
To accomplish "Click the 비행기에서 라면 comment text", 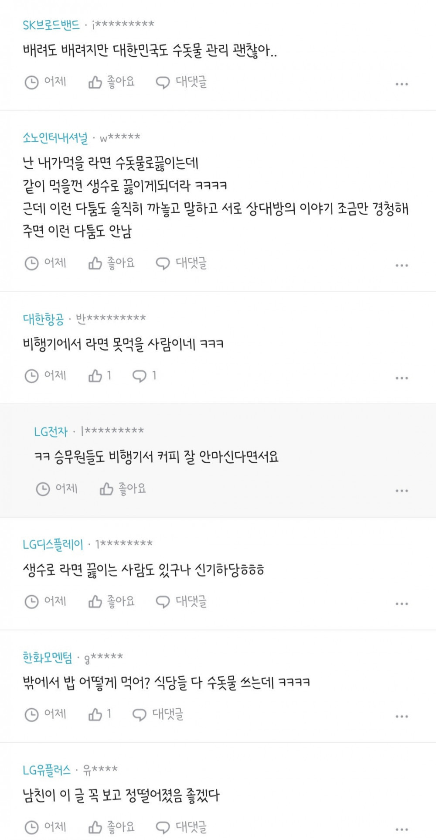I will pos(123,345).
